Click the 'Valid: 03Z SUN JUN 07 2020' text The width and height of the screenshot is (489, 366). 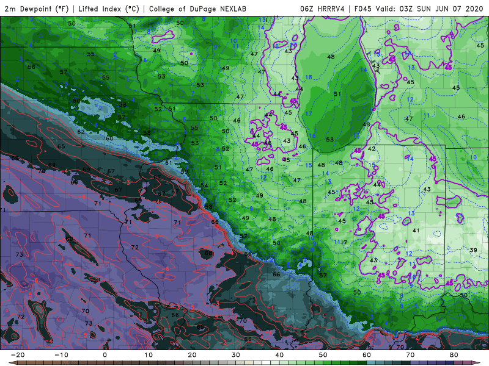pyautogui.click(x=429, y=9)
